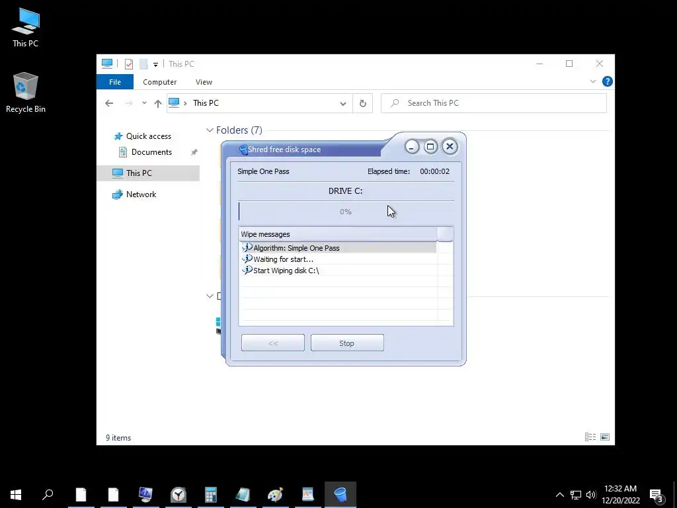Screen dimensions: 677x508
Task: Expand the Explorer ribbon
Action: 593,81
